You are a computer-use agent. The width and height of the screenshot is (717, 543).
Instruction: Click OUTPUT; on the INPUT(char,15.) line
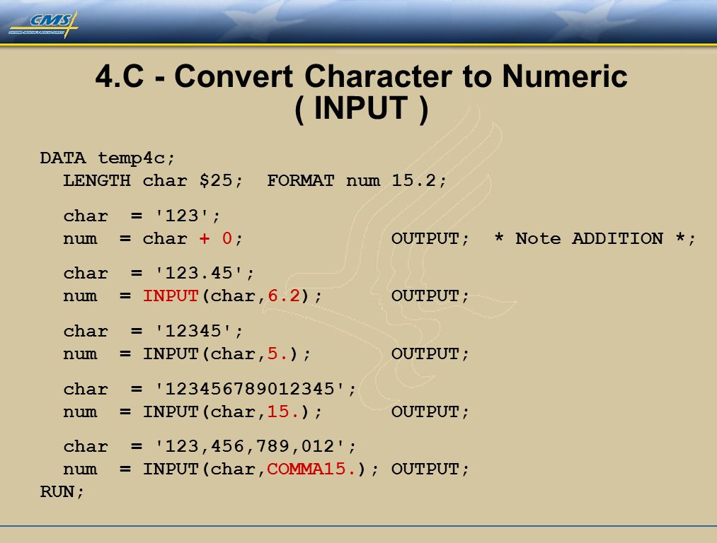pyautogui.click(x=430, y=411)
